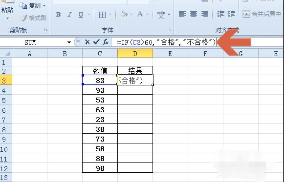Click the 结果 header cell
Image resolution: width=284 pixels, height=182 pixels.
(135, 71)
